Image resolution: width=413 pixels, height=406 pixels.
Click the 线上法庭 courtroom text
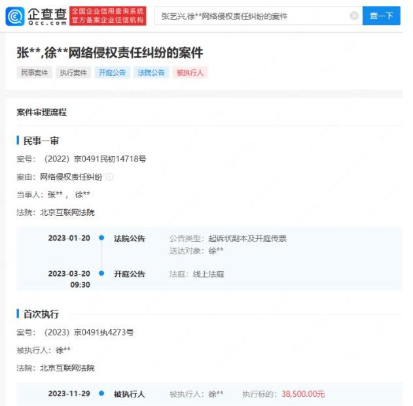coord(208,274)
